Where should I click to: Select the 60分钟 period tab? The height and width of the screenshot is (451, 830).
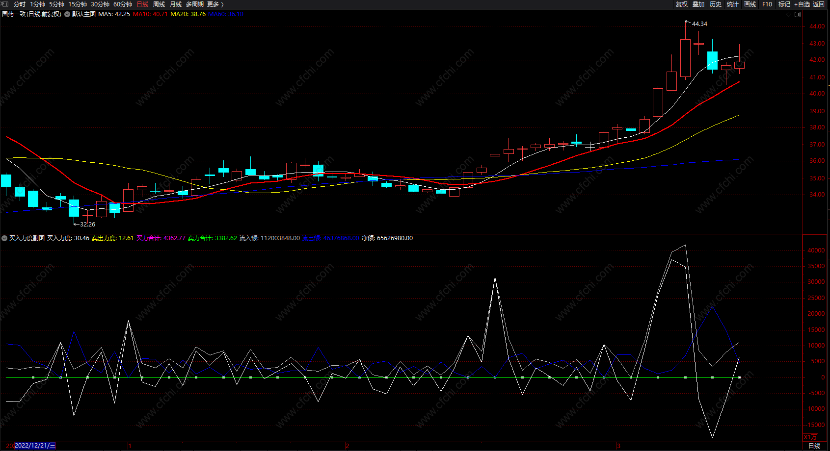click(x=123, y=4)
